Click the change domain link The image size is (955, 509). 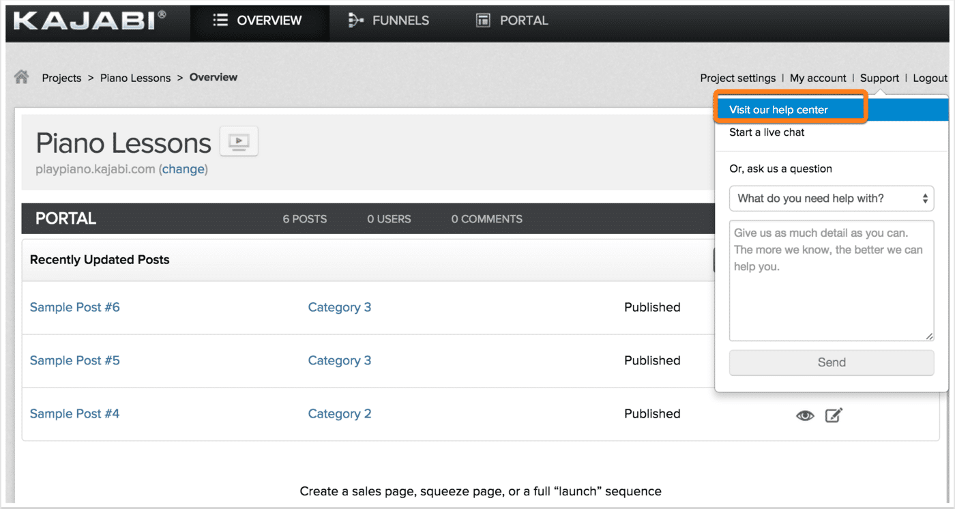pyautogui.click(x=183, y=169)
